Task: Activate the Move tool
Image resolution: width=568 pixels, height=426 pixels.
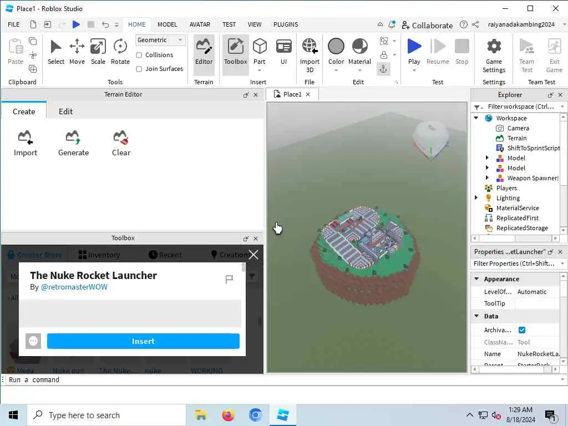Action: [77, 53]
